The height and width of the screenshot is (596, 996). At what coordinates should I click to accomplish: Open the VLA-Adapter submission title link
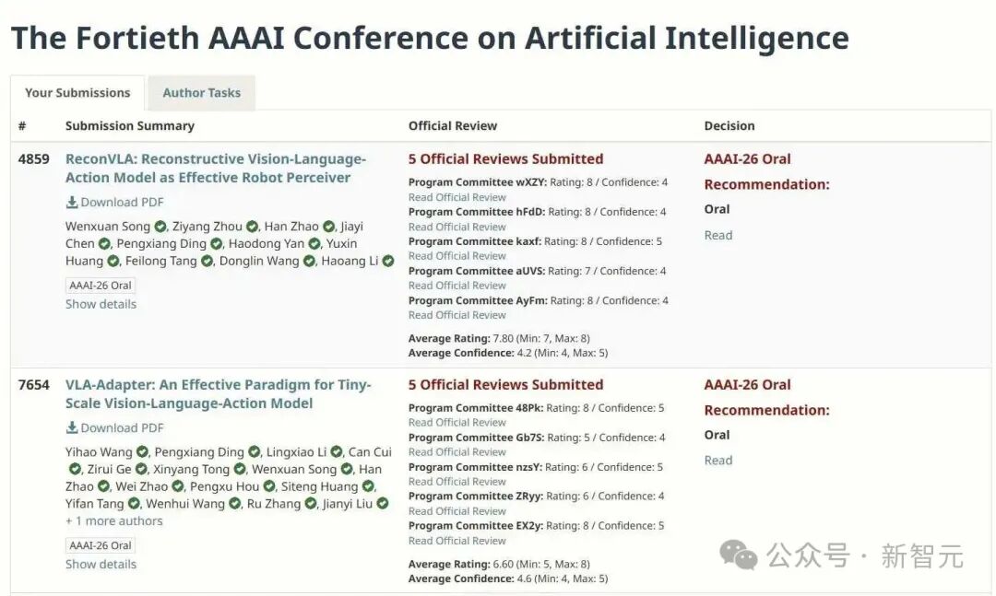(219, 394)
